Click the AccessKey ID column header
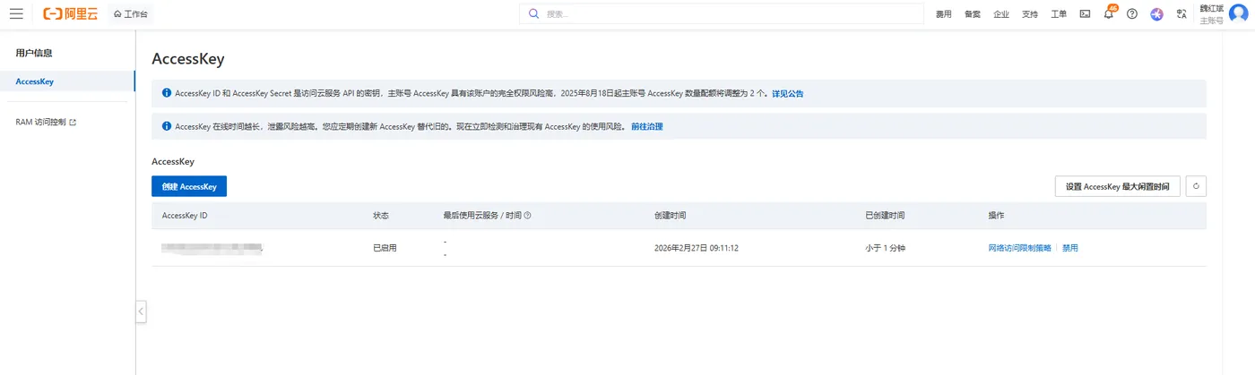Image resolution: width=1255 pixels, height=375 pixels. (185, 216)
